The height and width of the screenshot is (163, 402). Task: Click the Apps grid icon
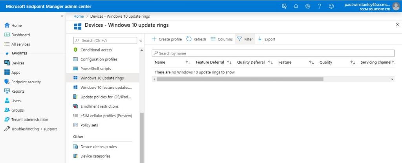[7, 72]
